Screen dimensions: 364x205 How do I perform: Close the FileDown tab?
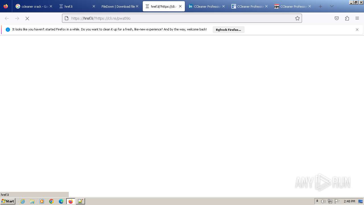(x=137, y=6)
